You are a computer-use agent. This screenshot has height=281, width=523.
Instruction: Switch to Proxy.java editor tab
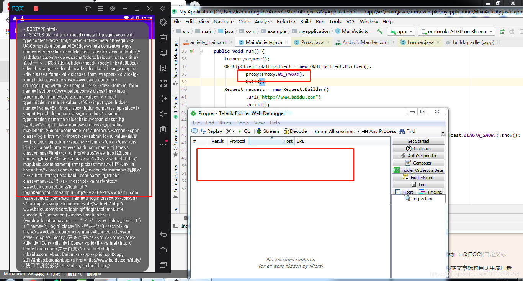click(x=312, y=42)
